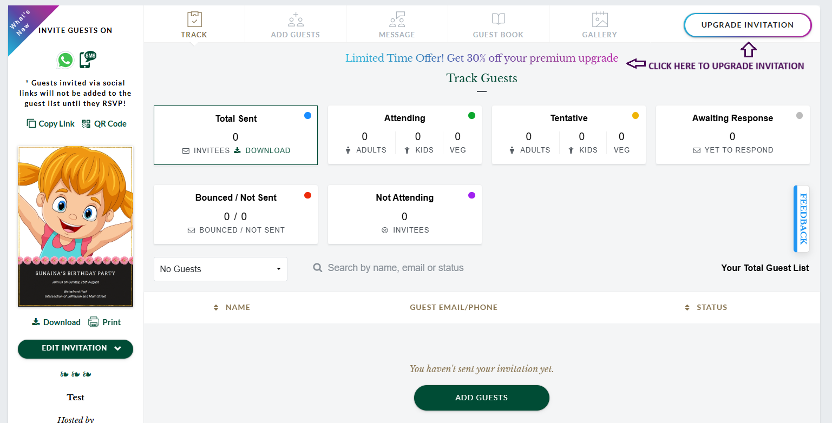Go to the Gallery tab
Image resolution: width=832 pixels, height=423 pixels.
point(599,25)
